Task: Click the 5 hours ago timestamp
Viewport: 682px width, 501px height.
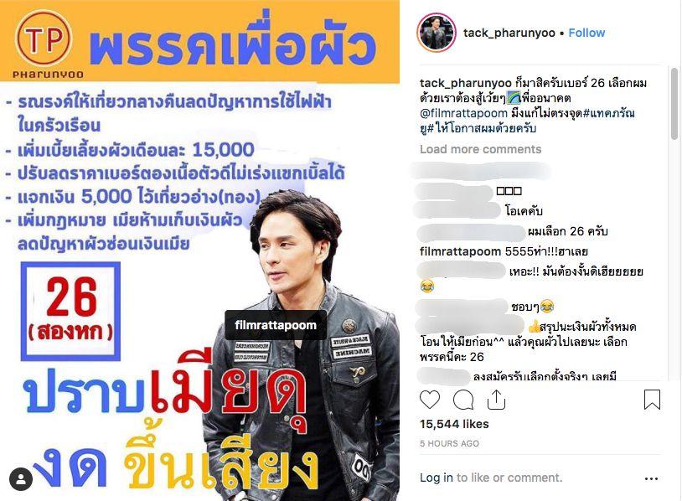Action: tap(449, 443)
